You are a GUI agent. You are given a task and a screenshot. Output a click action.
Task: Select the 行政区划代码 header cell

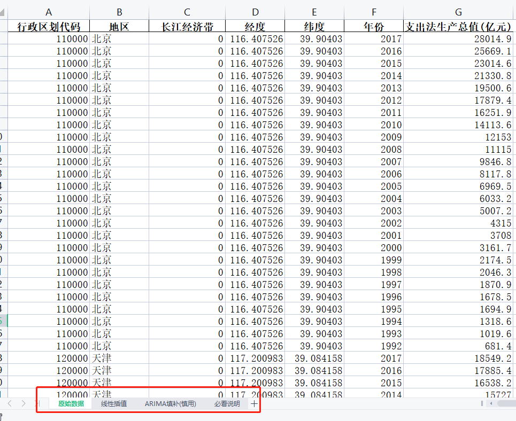click(x=49, y=26)
